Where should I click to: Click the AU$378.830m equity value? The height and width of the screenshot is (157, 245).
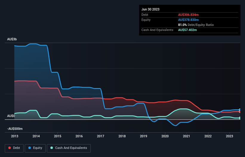point(188,20)
